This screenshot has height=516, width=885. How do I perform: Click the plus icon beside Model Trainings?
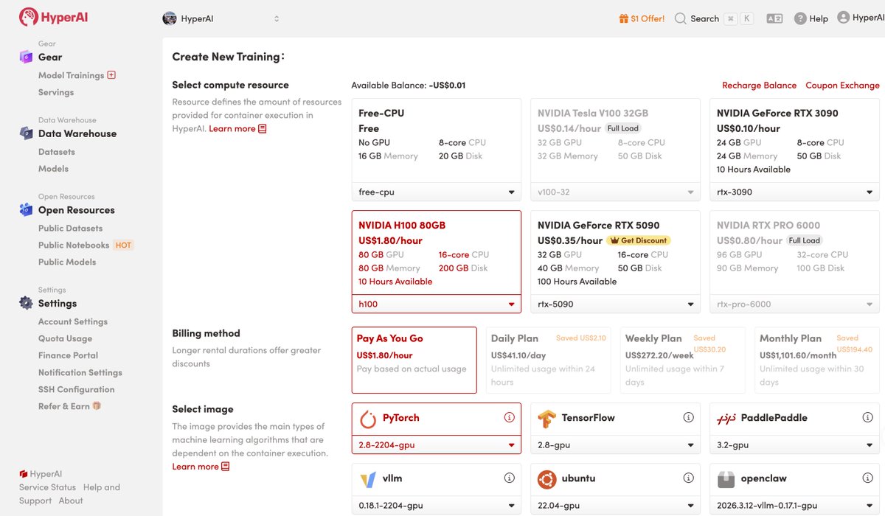(111, 75)
